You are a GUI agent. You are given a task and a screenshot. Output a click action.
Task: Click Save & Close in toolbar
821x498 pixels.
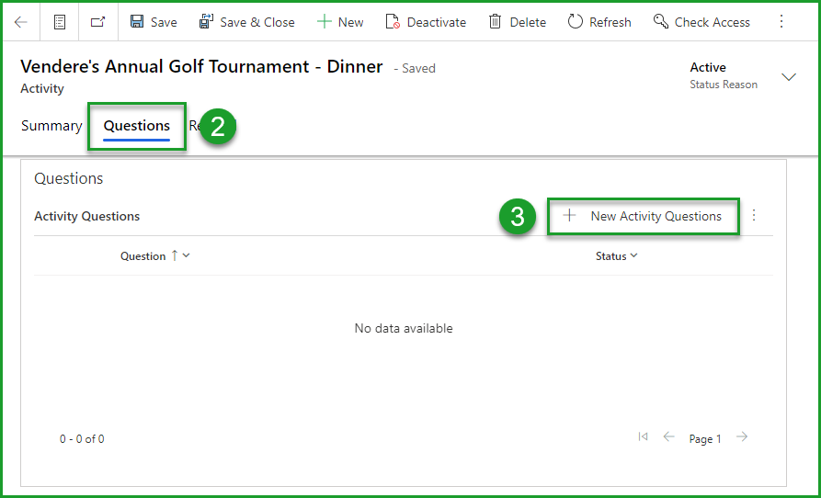click(x=247, y=22)
